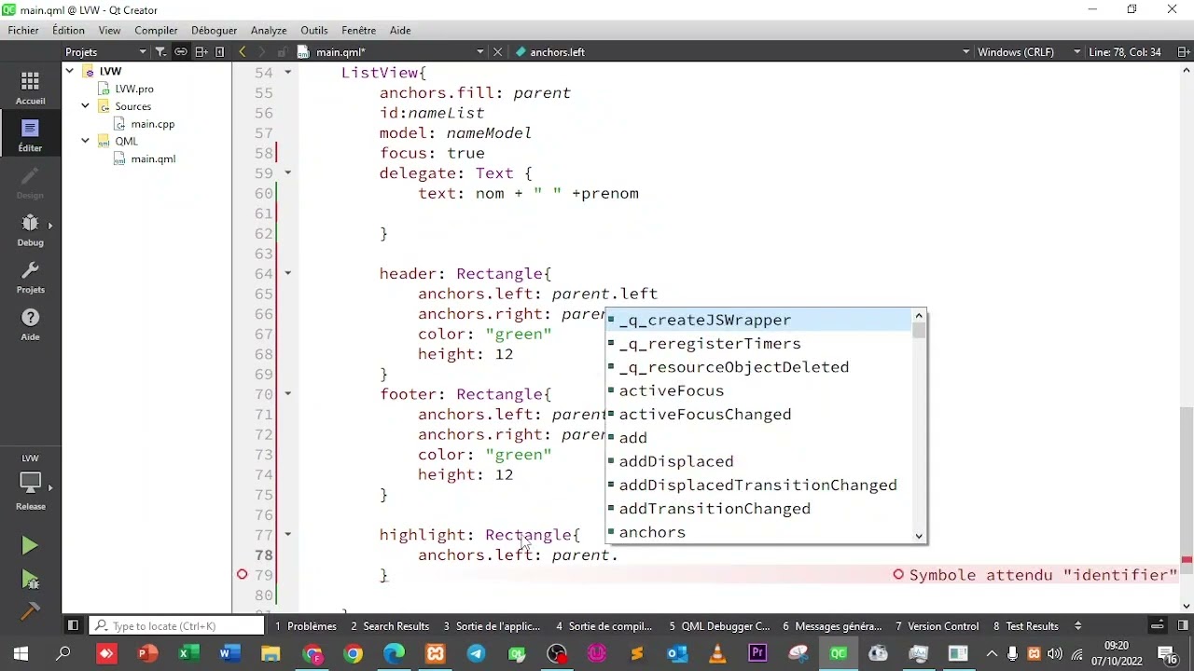Open the Debug mode
Image resolution: width=1194 pixels, height=671 pixels.
[x=30, y=230]
